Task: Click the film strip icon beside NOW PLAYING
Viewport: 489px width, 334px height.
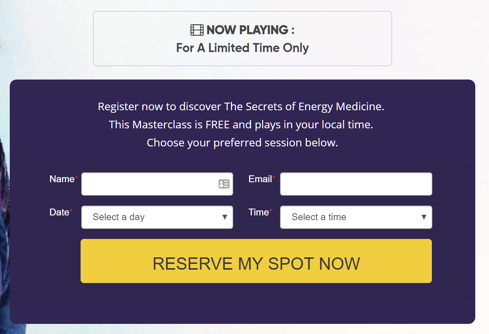Action: click(x=197, y=30)
